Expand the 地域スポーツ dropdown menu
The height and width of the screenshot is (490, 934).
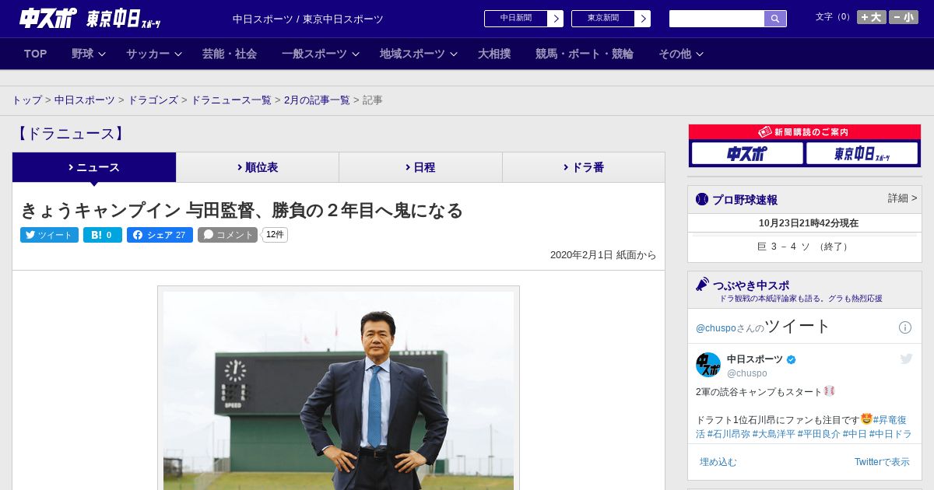pyautogui.click(x=418, y=54)
